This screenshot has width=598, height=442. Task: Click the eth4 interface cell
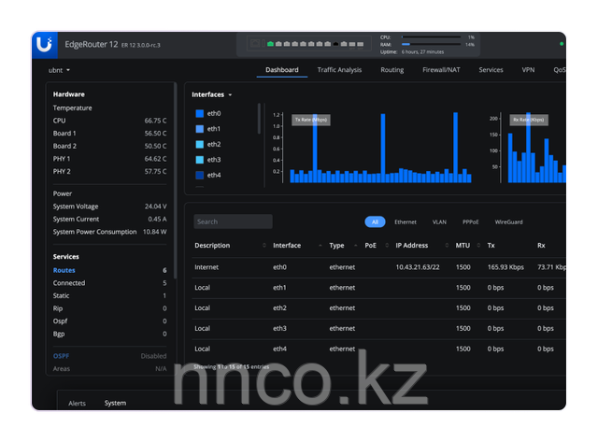coord(279,349)
